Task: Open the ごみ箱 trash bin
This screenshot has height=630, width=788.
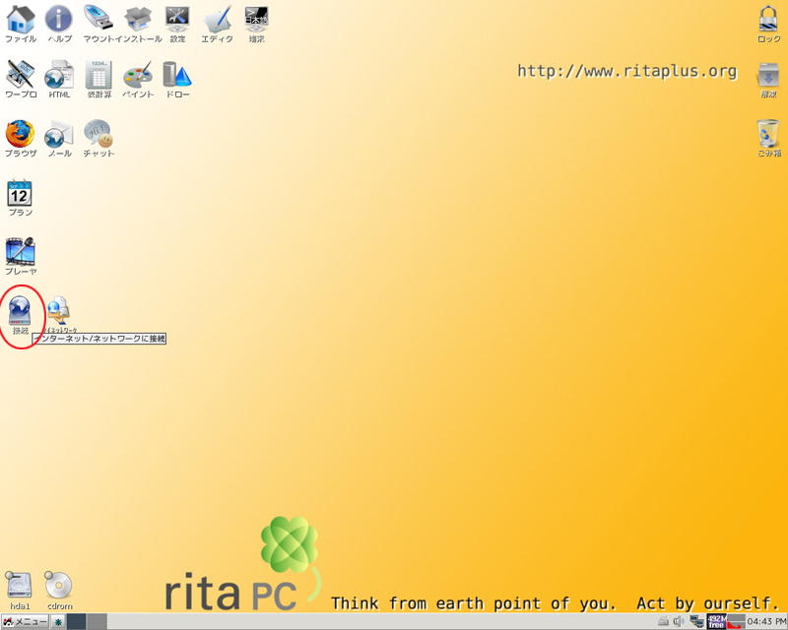Action: click(x=768, y=135)
